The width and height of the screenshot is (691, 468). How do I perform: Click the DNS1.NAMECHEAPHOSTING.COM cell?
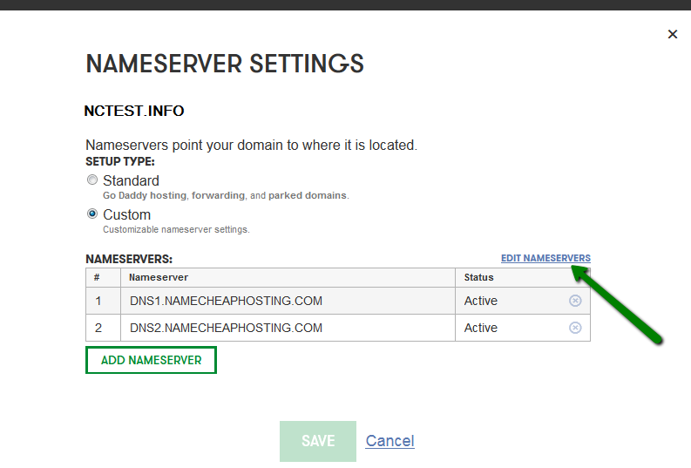point(288,301)
